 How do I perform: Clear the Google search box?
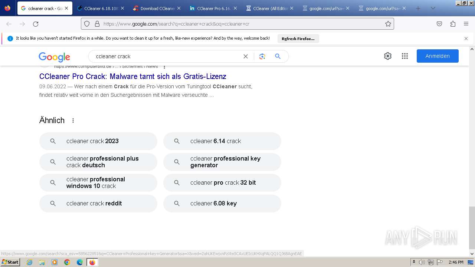[x=246, y=56]
